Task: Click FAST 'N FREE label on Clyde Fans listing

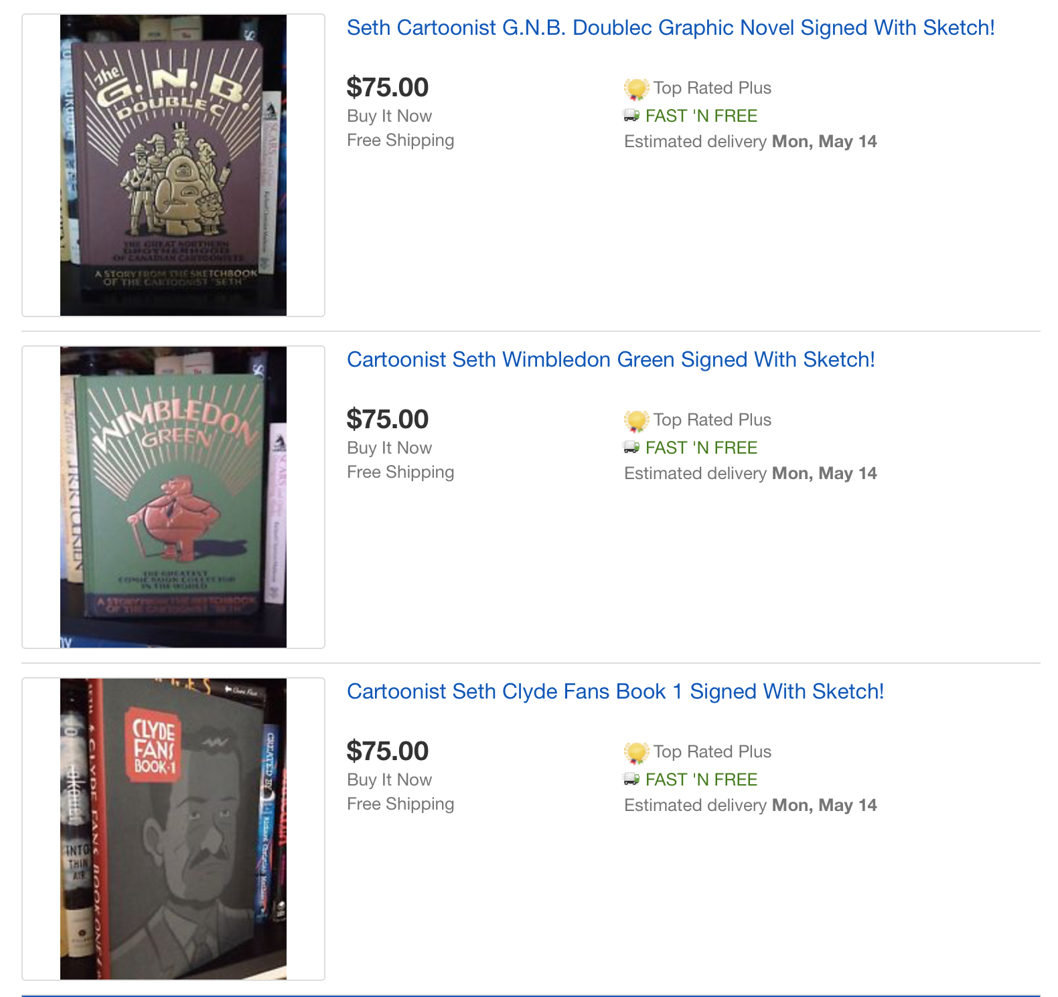Action: coord(701,780)
